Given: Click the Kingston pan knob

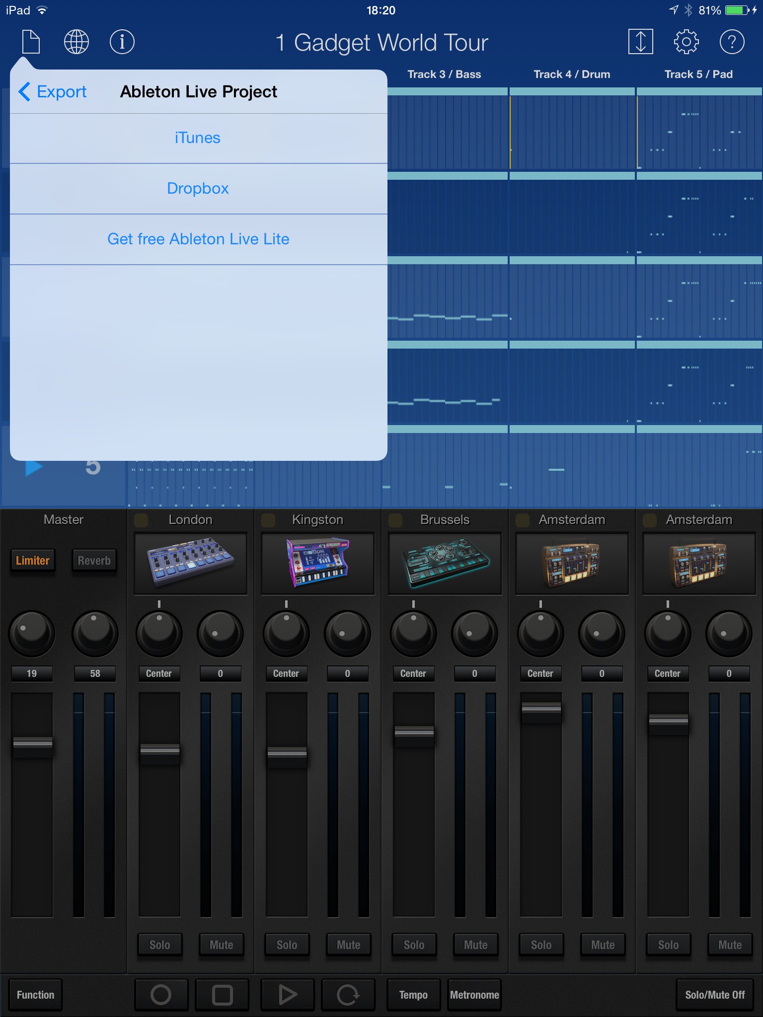Looking at the screenshot, I should pos(286,633).
